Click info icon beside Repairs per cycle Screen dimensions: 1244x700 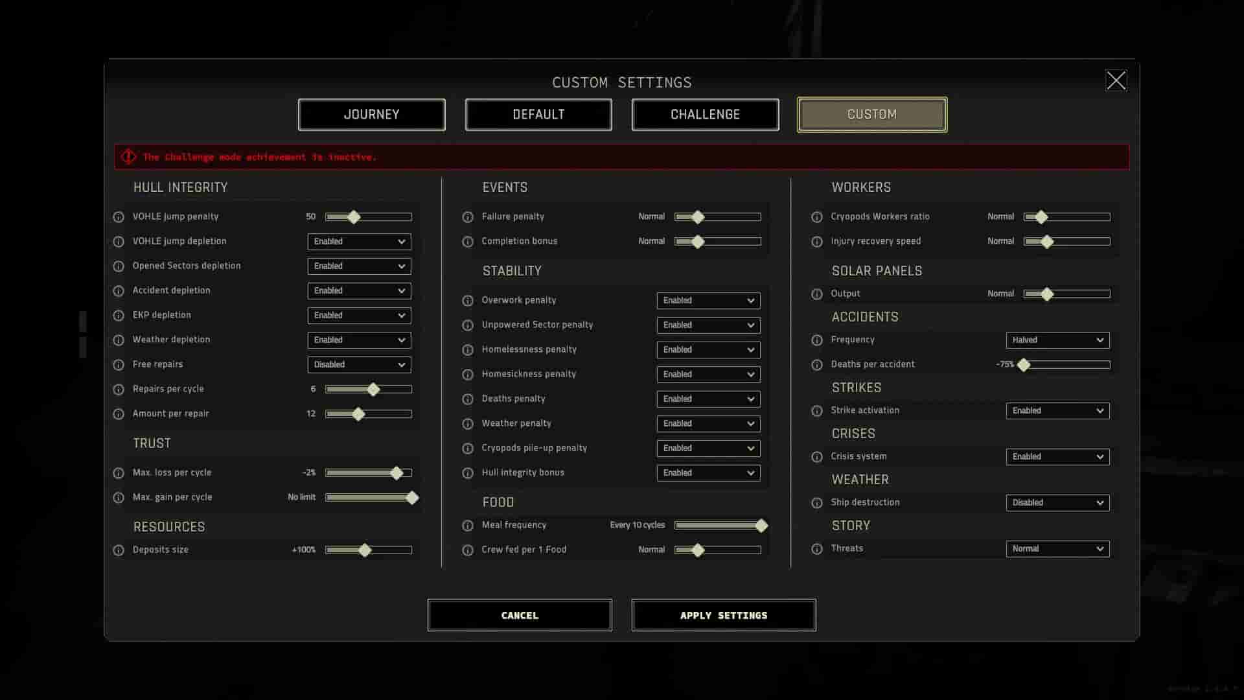tap(119, 390)
